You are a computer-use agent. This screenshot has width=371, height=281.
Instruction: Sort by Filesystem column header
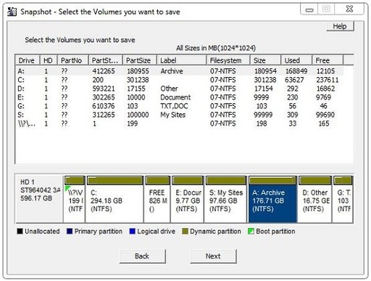coord(228,60)
